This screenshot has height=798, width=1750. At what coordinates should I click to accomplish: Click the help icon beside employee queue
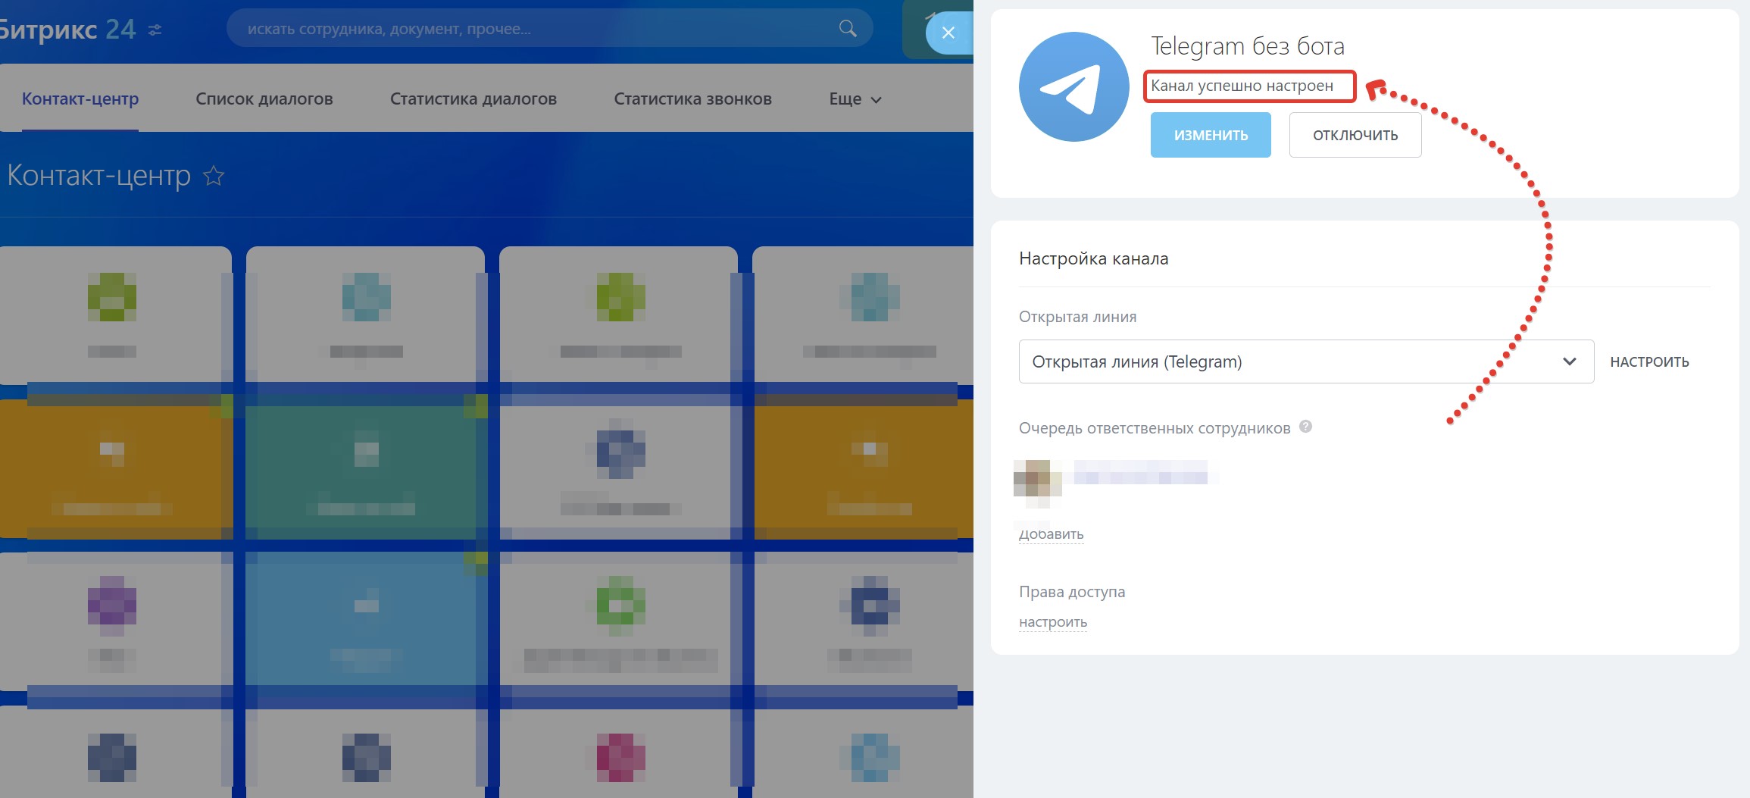tap(1305, 427)
